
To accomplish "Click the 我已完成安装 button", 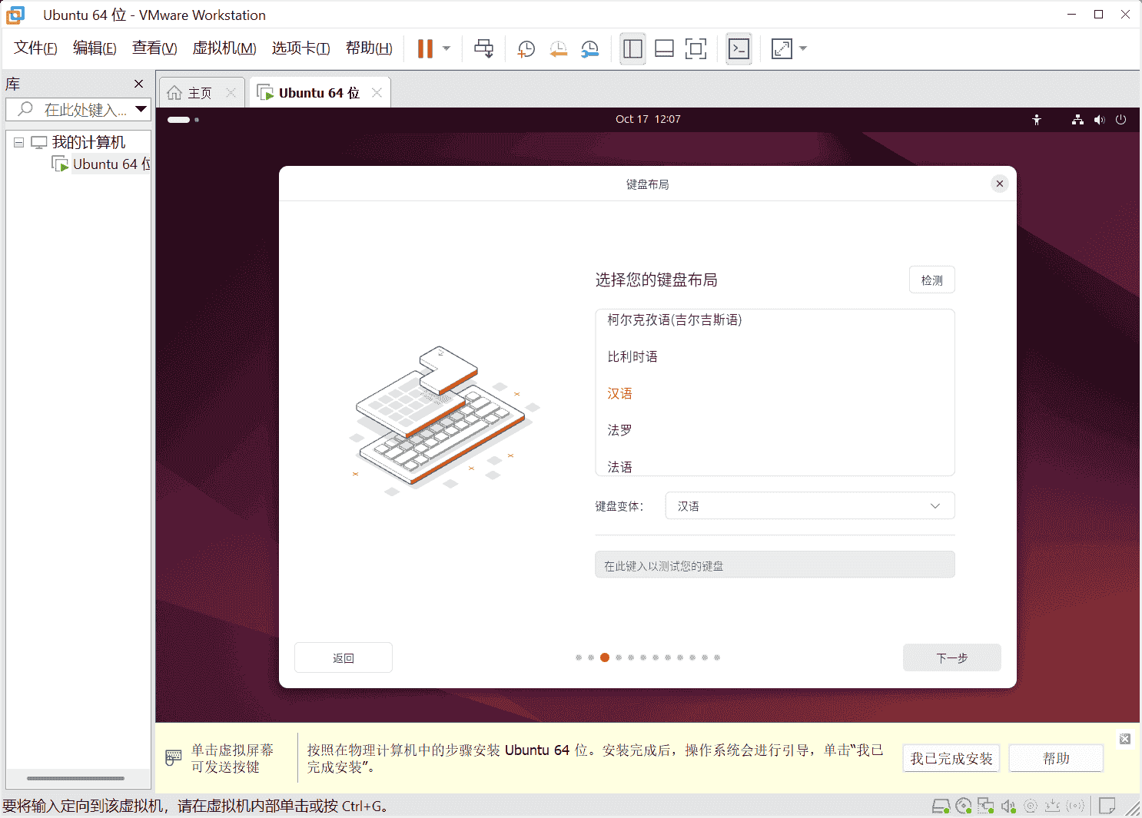I will pos(951,759).
